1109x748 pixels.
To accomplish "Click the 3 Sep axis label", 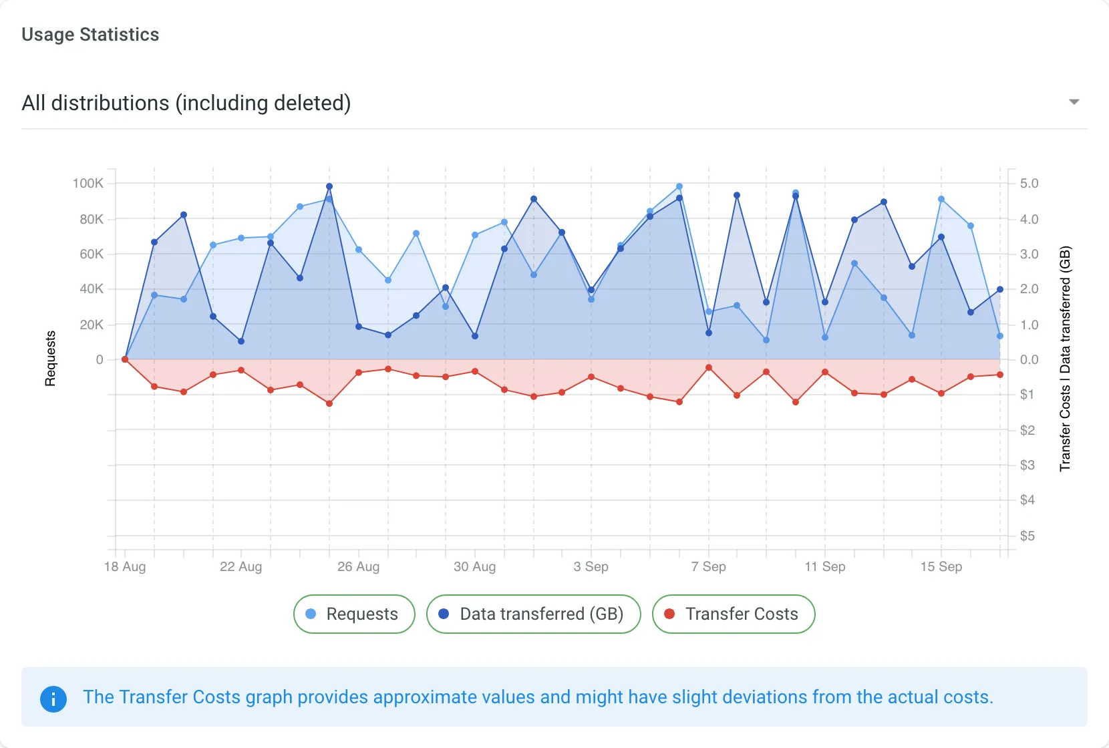I will tap(591, 566).
